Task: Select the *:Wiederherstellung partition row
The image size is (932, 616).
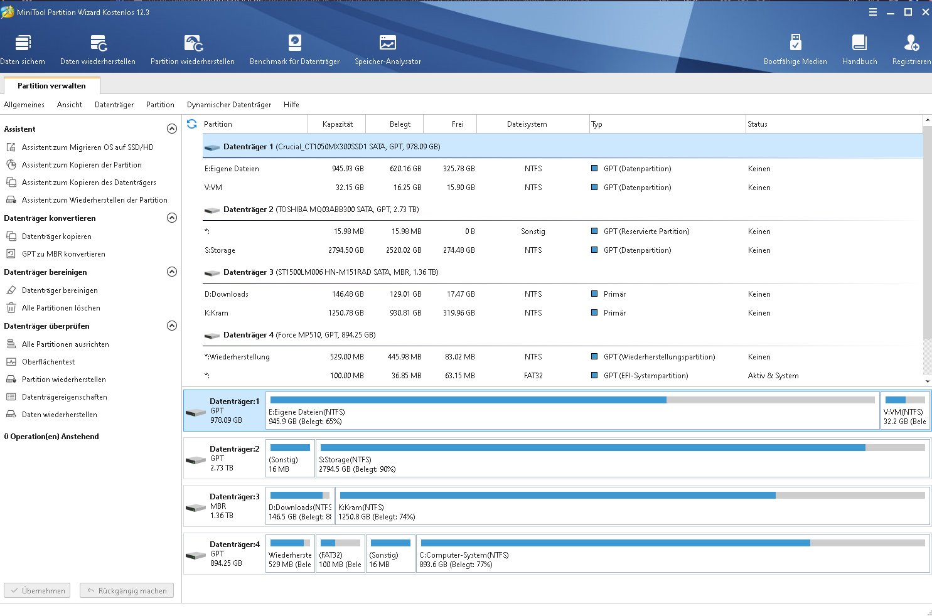Action: coord(563,357)
